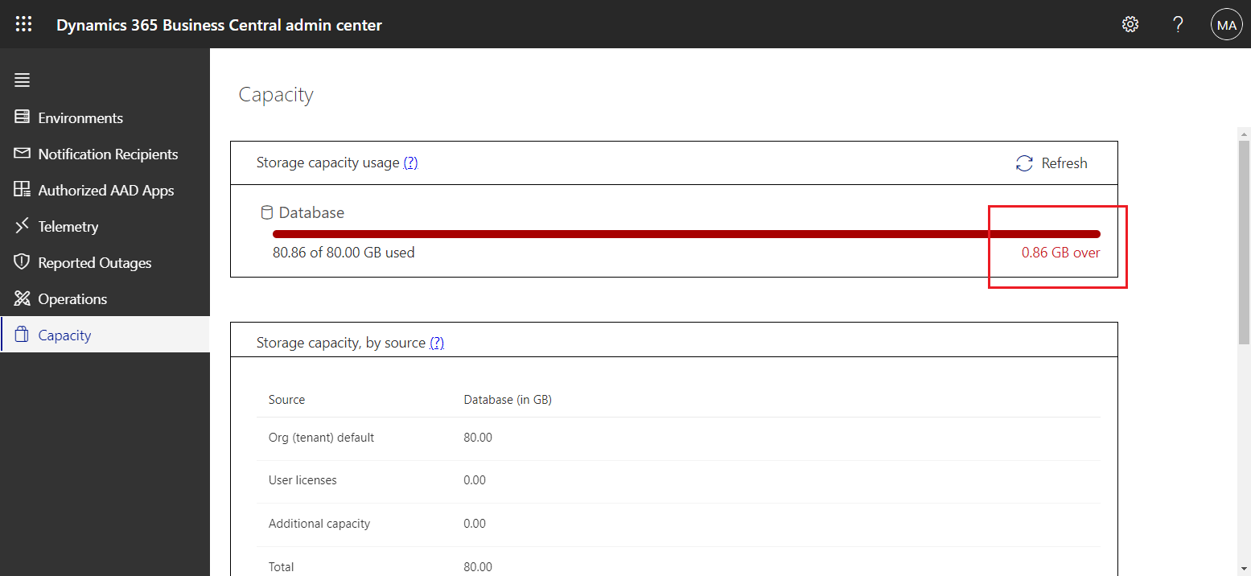Image resolution: width=1251 pixels, height=576 pixels.
Task: Open the Storage capacity by source help link
Action: click(437, 342)
